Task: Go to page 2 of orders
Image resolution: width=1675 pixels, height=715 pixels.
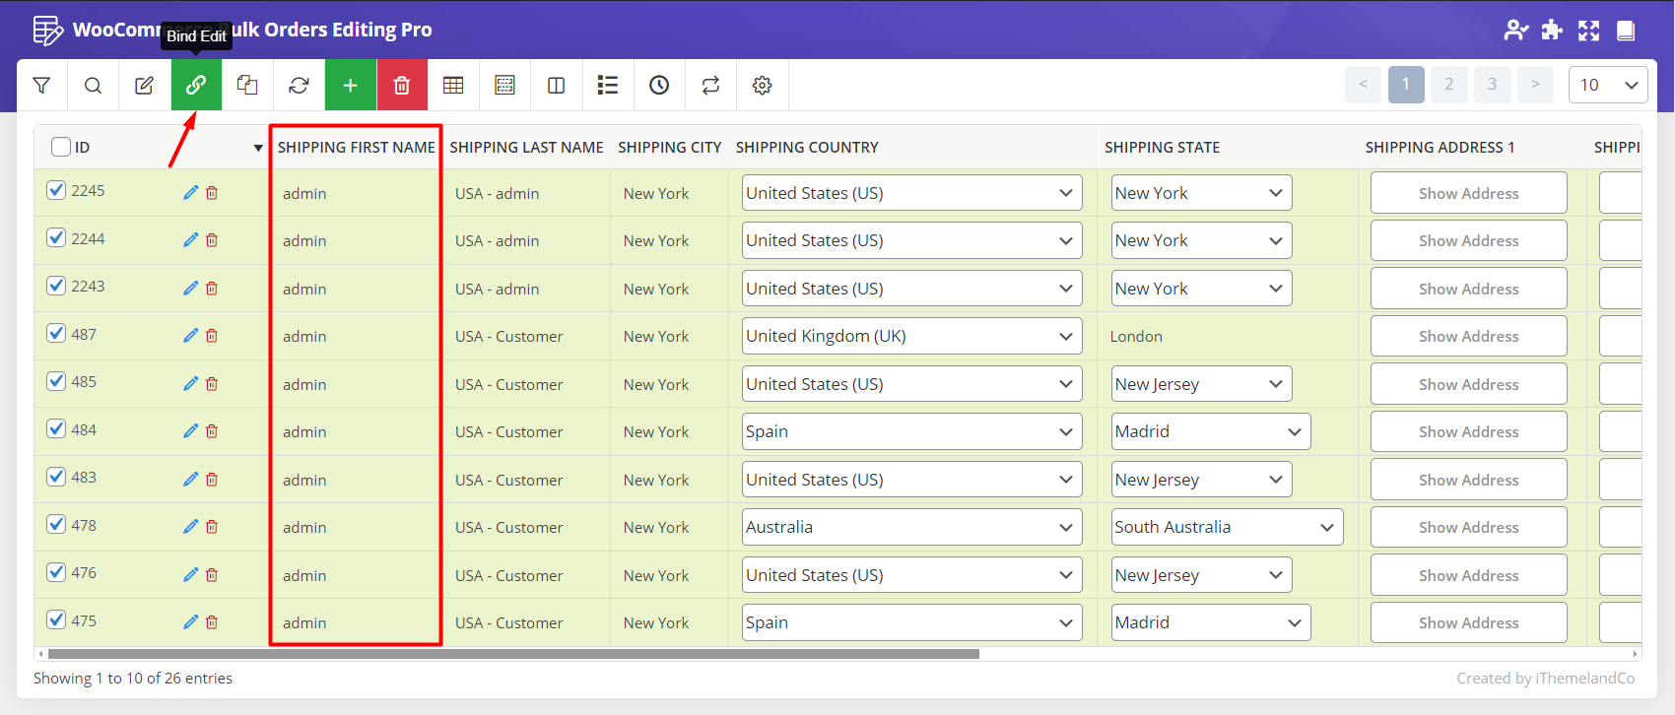Action: [x=1448, y=85]
